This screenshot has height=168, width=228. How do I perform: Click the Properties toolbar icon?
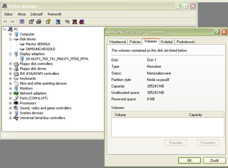coord(31,22)
